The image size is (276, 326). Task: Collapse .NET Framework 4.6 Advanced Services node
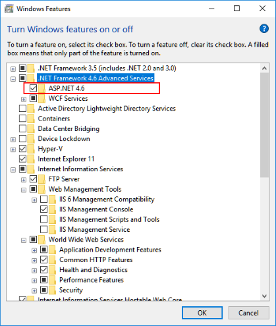tap(13, 79)
